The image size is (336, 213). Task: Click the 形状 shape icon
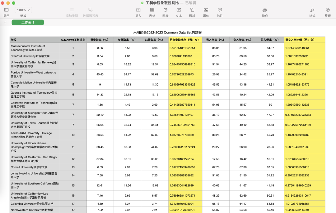(192, 10)
